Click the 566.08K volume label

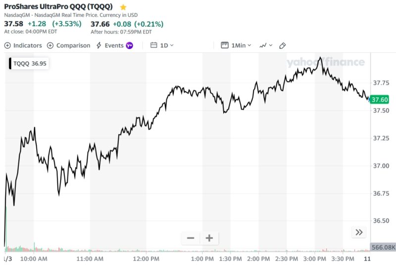point(383,247)
